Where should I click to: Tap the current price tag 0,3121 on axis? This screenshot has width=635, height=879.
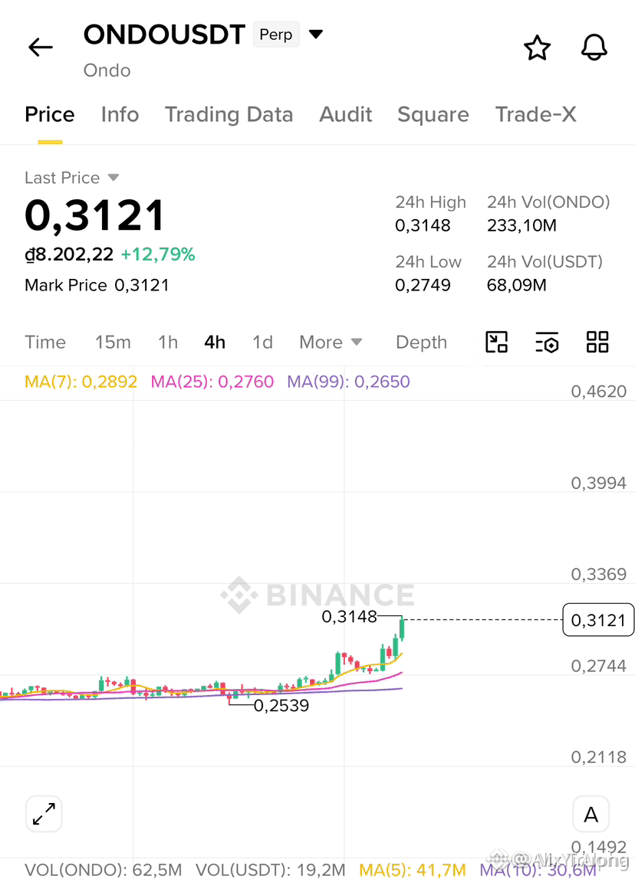[x=598, y=620]
